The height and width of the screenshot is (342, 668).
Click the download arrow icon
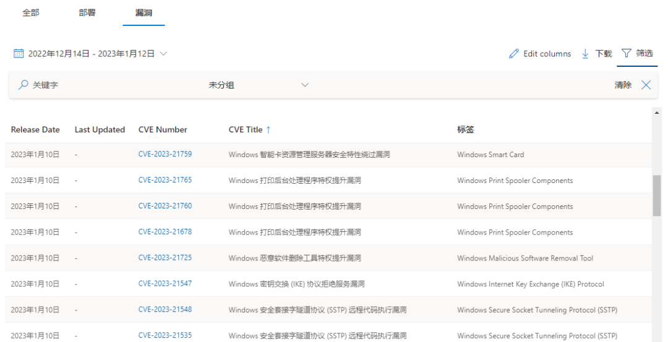pyautogui.click(x=585, y=54)
